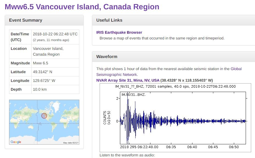Click the IM.NV31..BHZ. label inside the plot
Image resolution: width=255 pixels, height=158 pixels.
[133, 94]
